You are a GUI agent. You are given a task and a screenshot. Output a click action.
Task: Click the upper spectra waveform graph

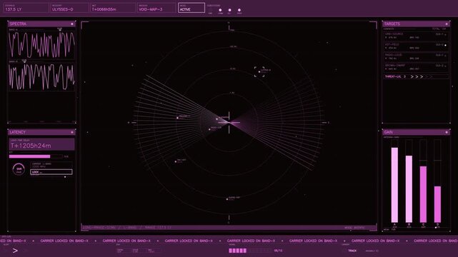coord(41,45)
